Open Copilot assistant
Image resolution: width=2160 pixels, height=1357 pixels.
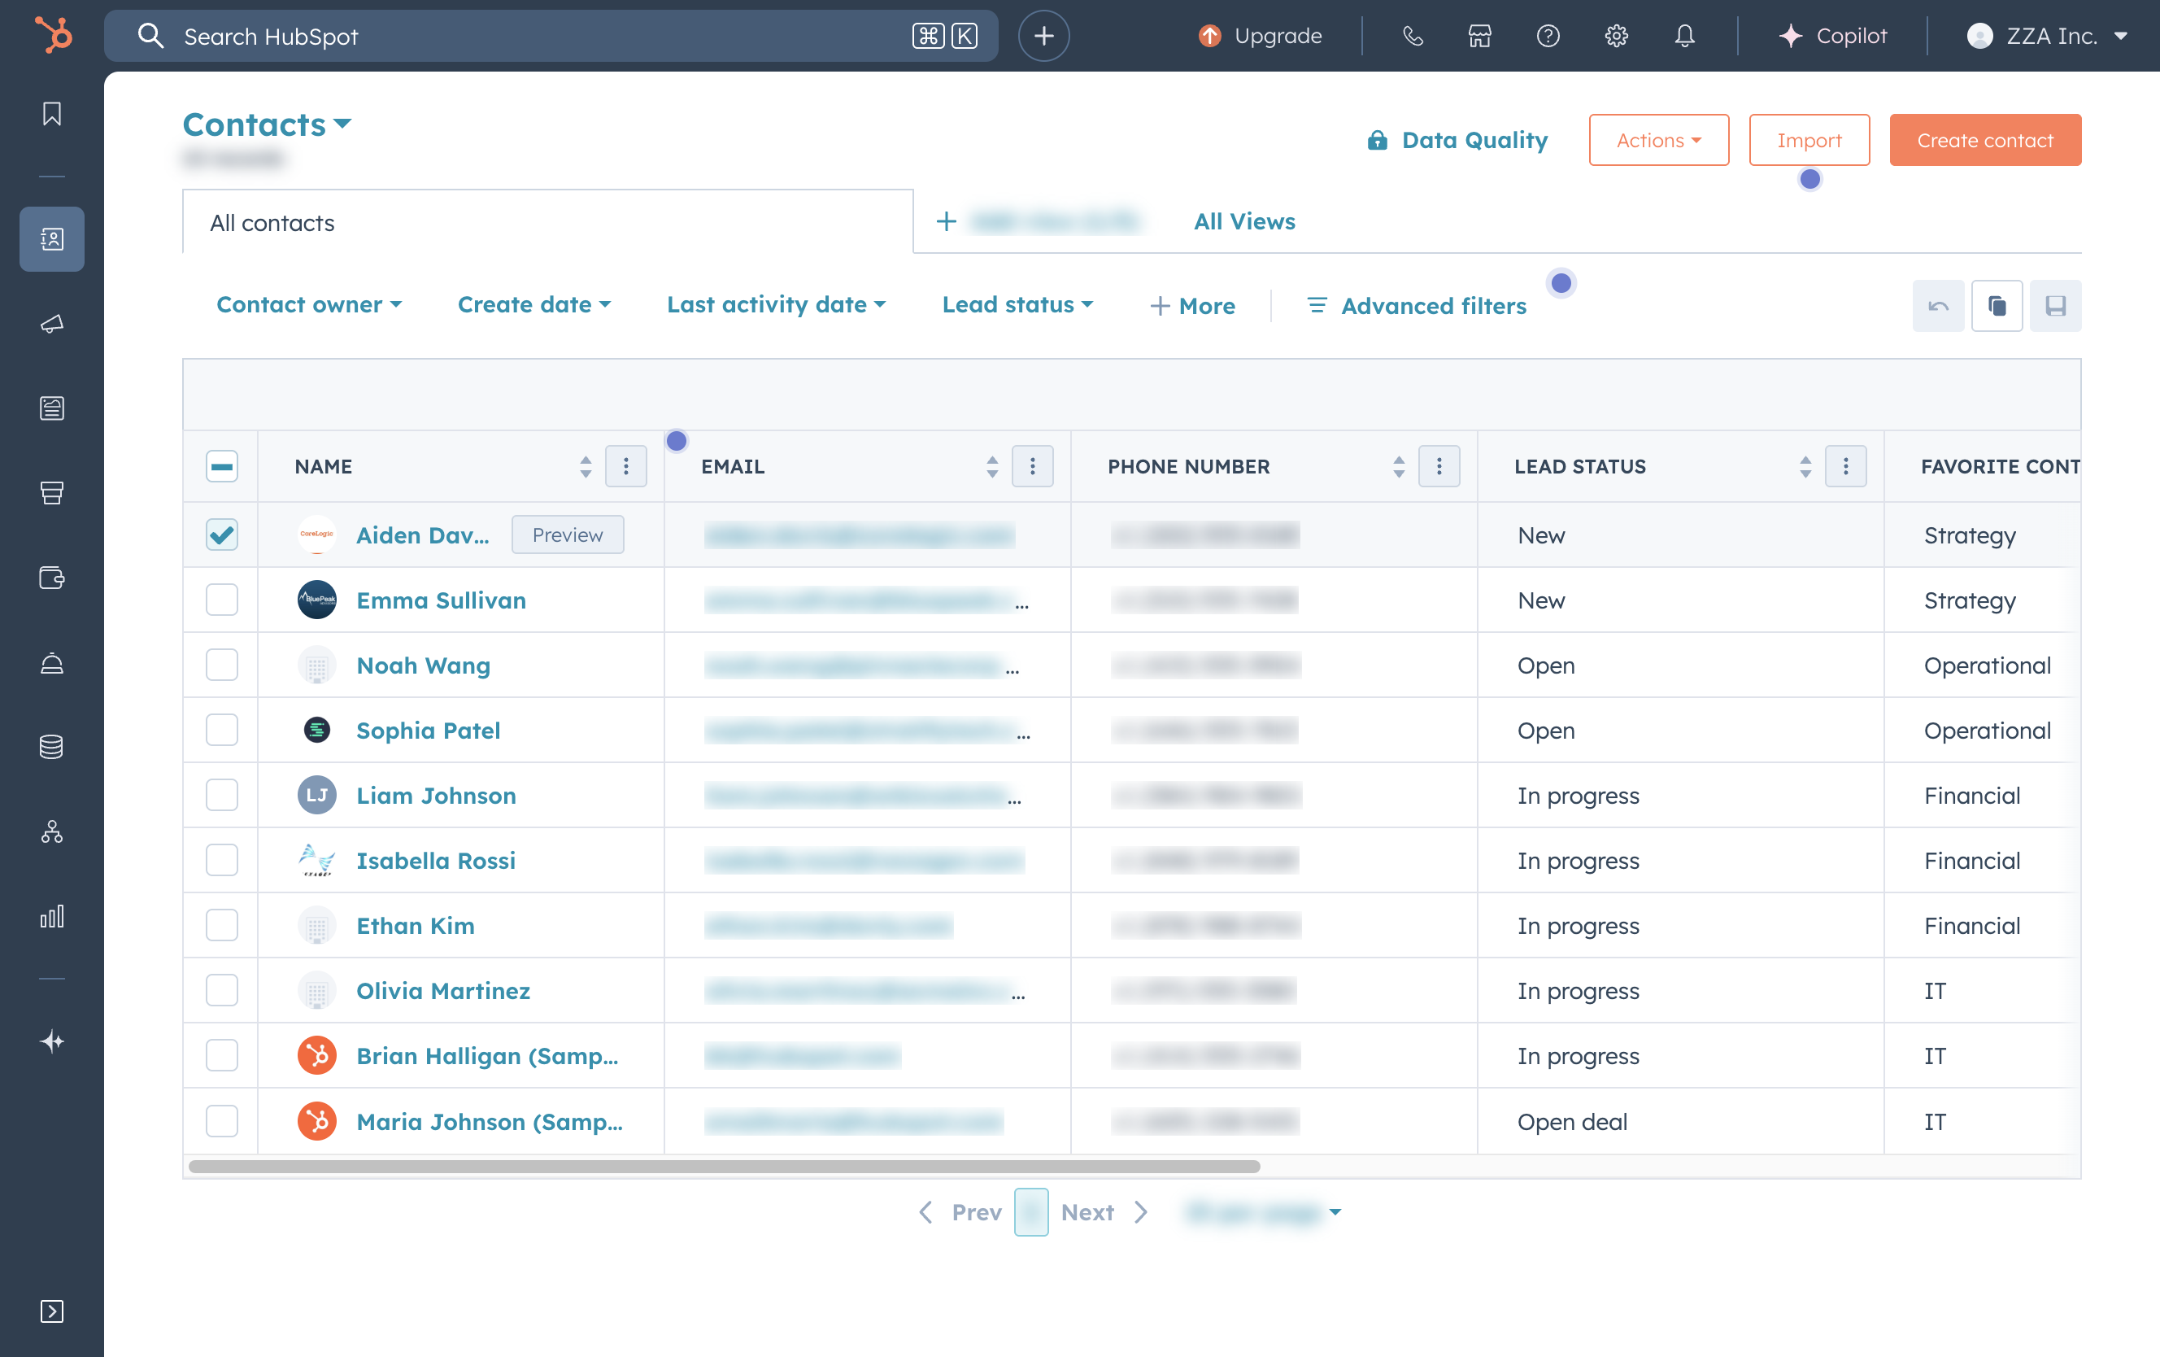pos(1832,36)
